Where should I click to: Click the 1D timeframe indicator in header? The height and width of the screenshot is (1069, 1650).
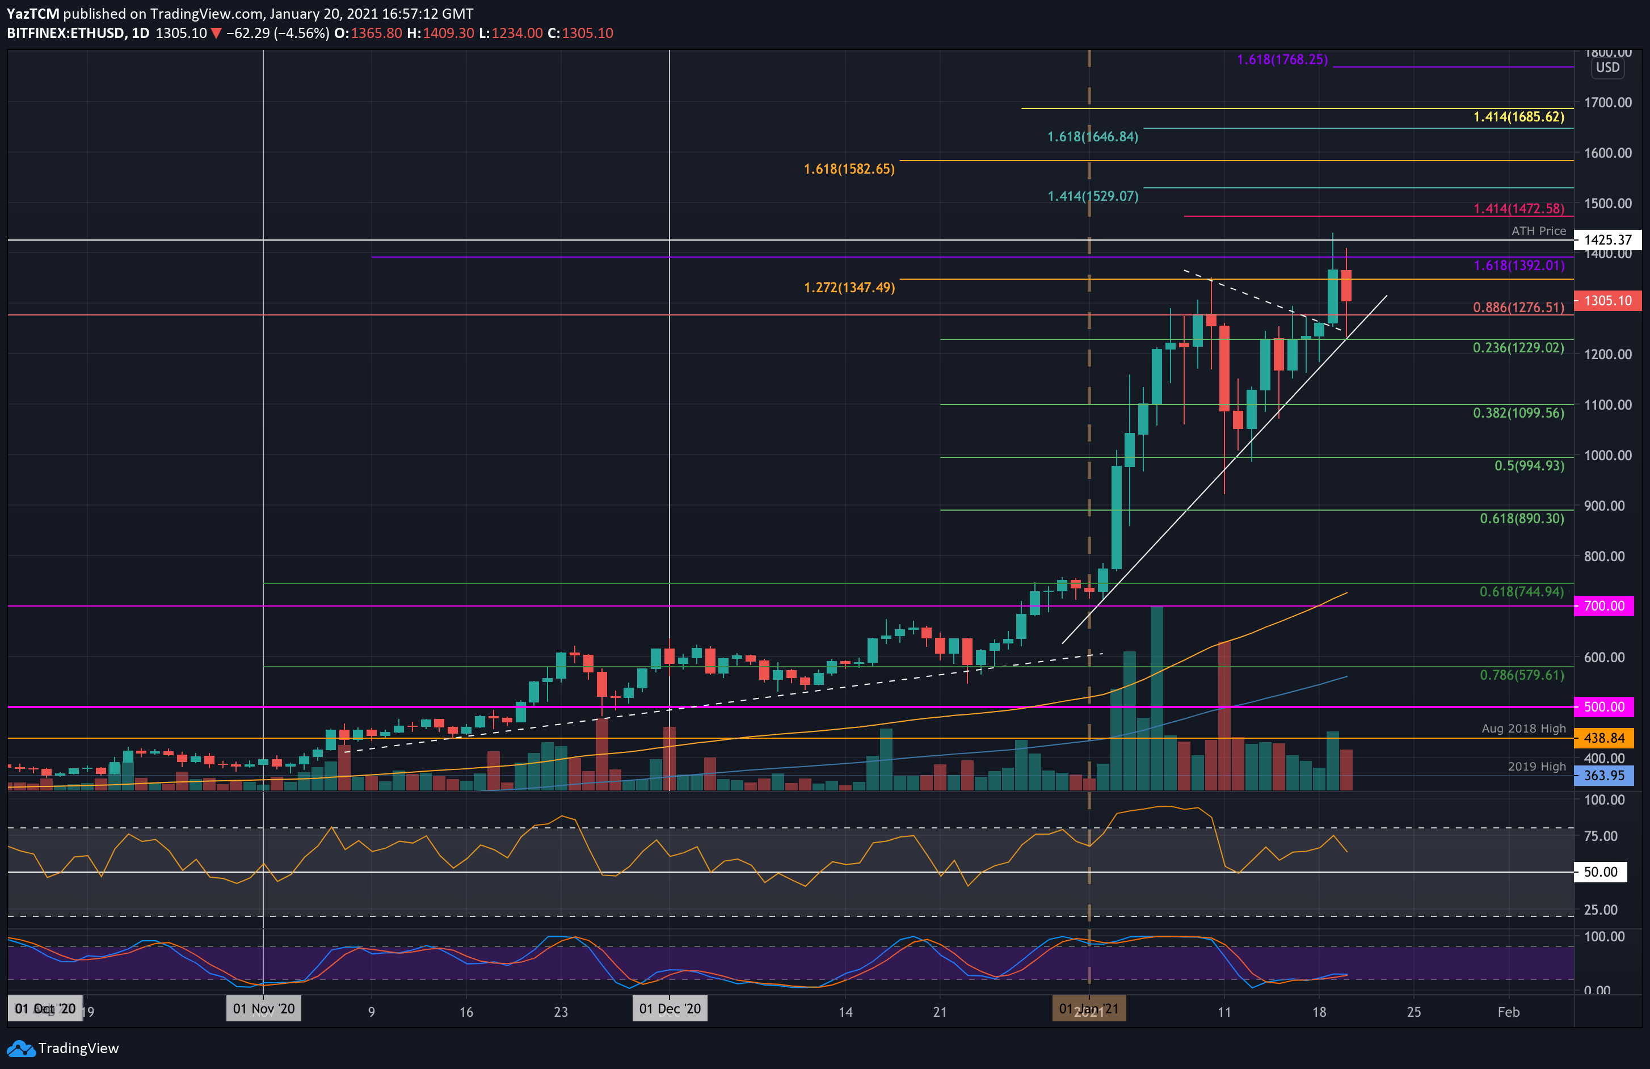click(141, 33)
